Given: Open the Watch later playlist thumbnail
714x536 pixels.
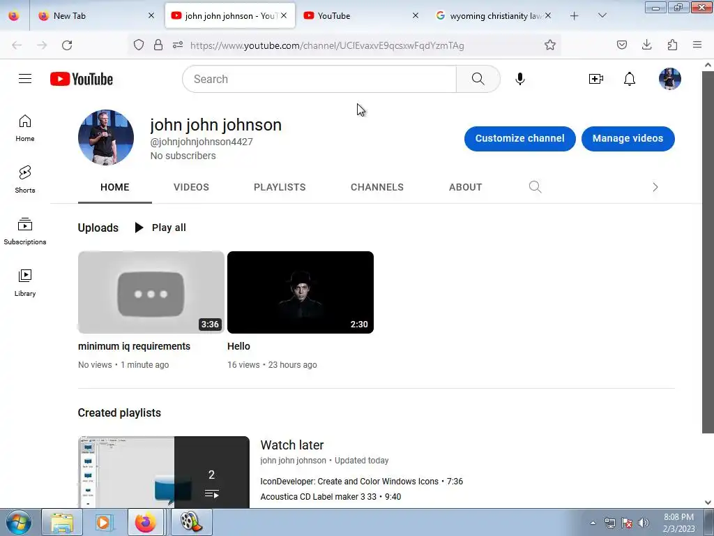Looking at the screenshot, I should click(164, 472).
